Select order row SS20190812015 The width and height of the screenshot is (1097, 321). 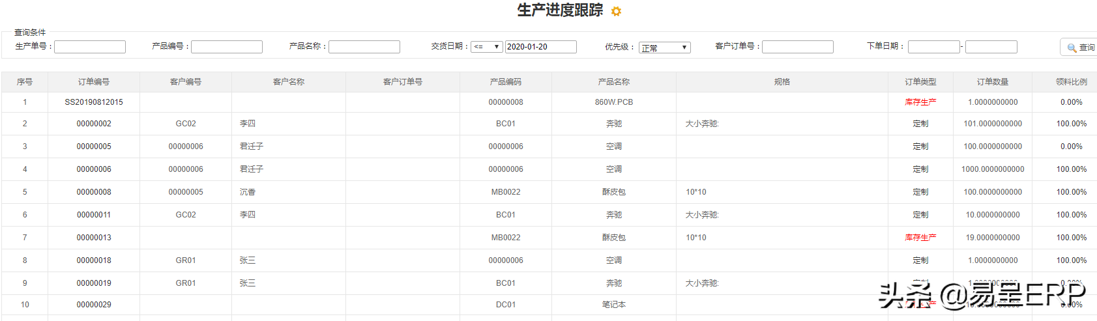(x=94, y=102)
